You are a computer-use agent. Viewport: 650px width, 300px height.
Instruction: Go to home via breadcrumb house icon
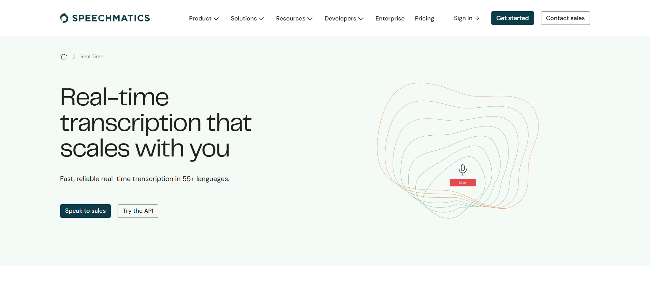(x=64, y=57)
